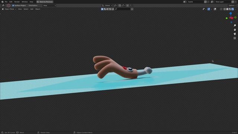Click the View Layer name field
The height and width of the screenshot is (134, 238).
pyautogui.click(x=223, y=2)
